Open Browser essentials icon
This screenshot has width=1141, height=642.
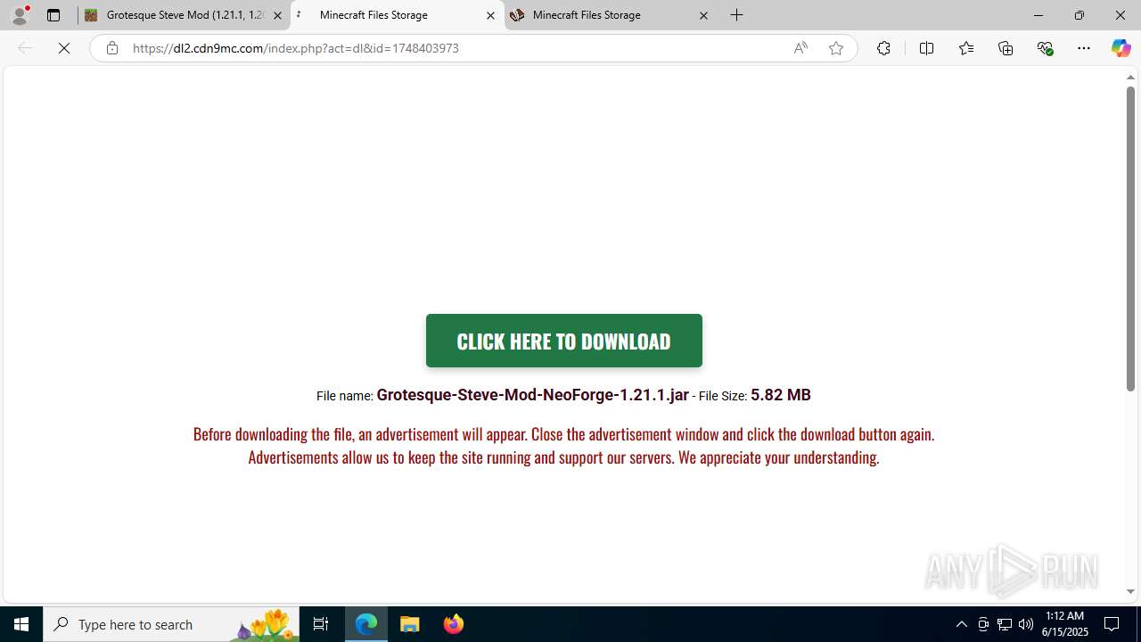click(1045, 48)
